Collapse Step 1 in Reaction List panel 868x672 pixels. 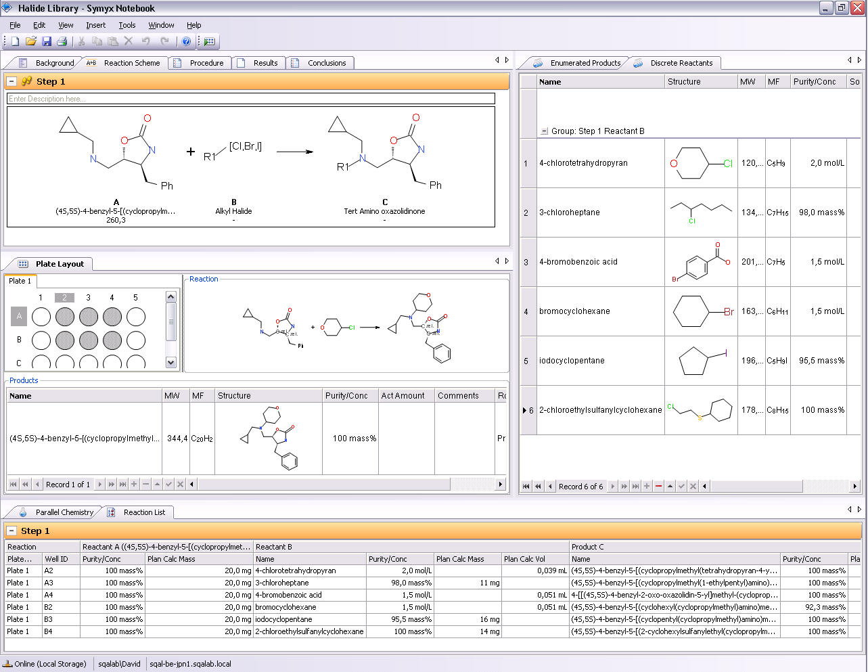(12, 531)
